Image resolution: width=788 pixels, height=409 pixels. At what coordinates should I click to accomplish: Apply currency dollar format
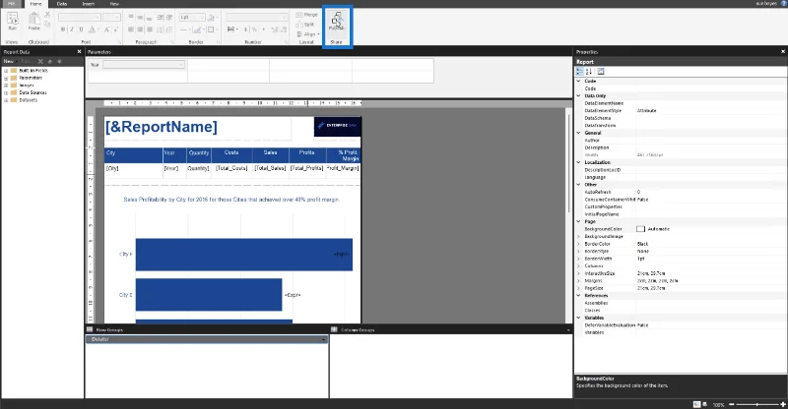245,29
